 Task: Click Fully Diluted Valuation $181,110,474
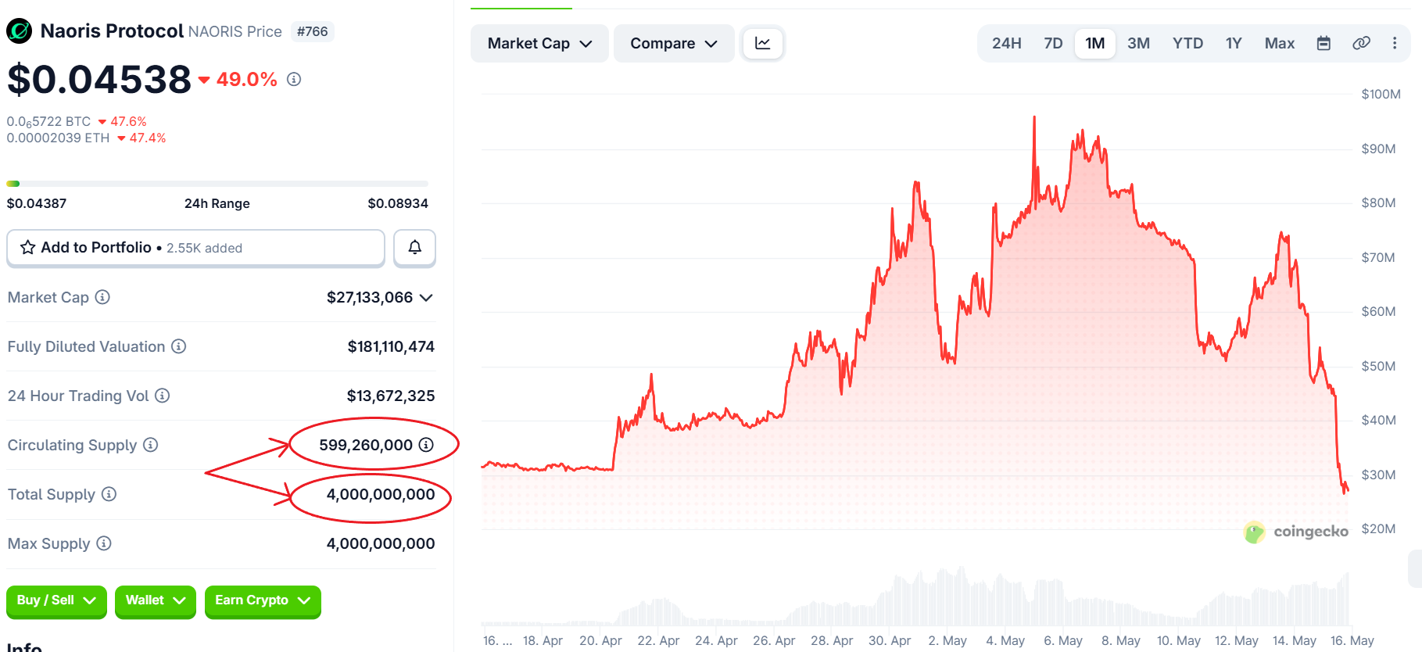391,346
